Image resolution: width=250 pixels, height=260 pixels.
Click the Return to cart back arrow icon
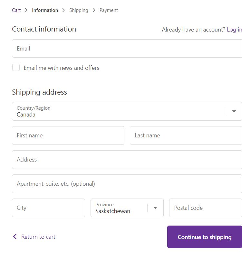[15, 237]
